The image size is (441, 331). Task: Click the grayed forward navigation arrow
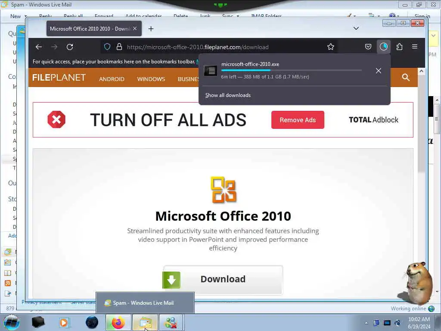point(54,47)
